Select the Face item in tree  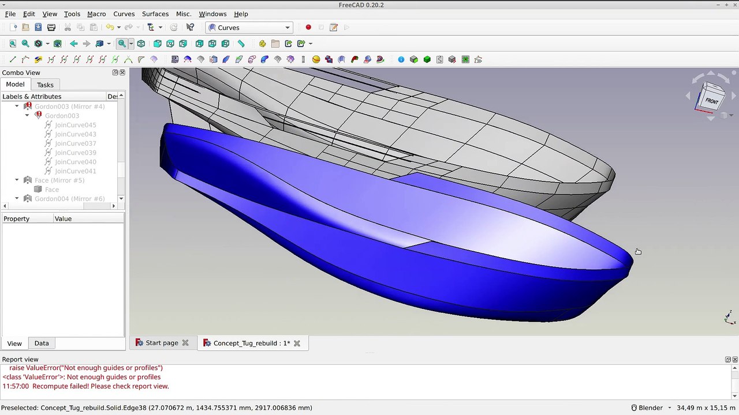pyautogui.click(x=52, y=189)
